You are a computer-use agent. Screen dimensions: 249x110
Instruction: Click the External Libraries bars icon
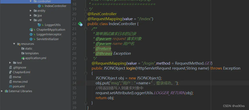coord(6,91)
